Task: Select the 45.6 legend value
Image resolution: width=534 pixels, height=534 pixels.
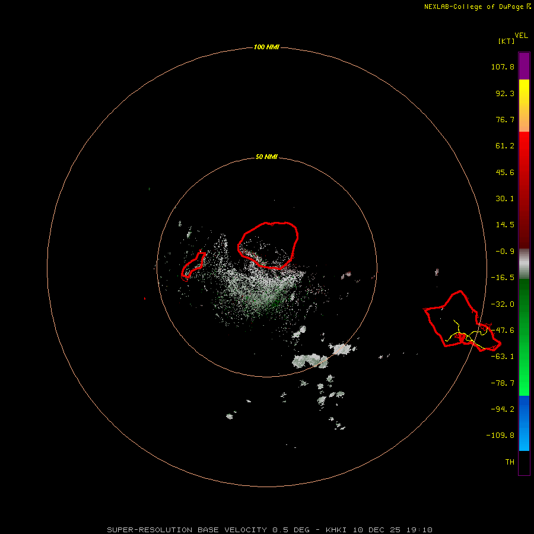Action: (x=505, y=172)
